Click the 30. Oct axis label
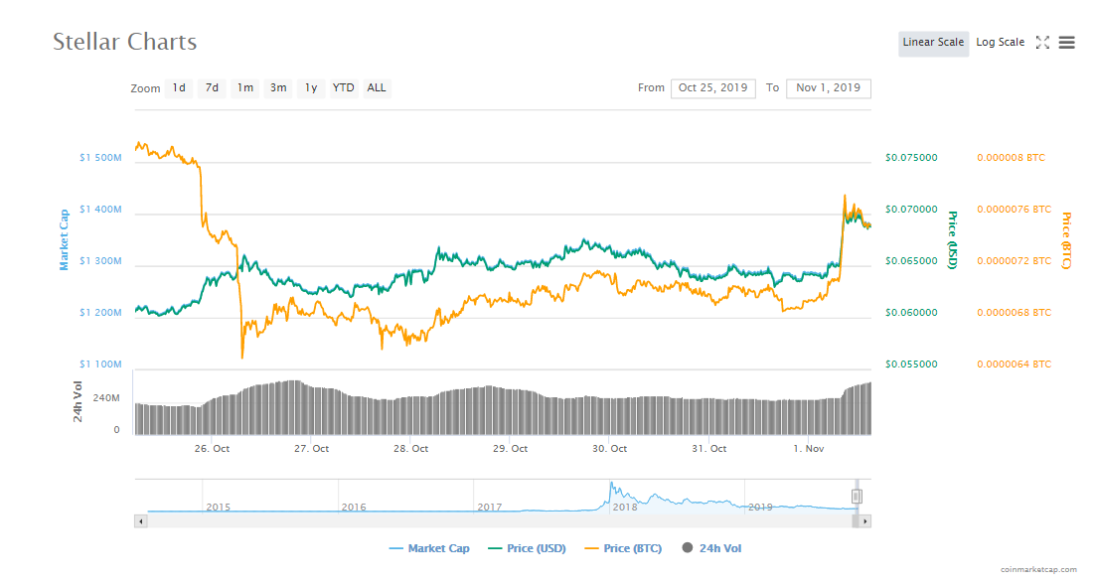 [x=610, y=449]
